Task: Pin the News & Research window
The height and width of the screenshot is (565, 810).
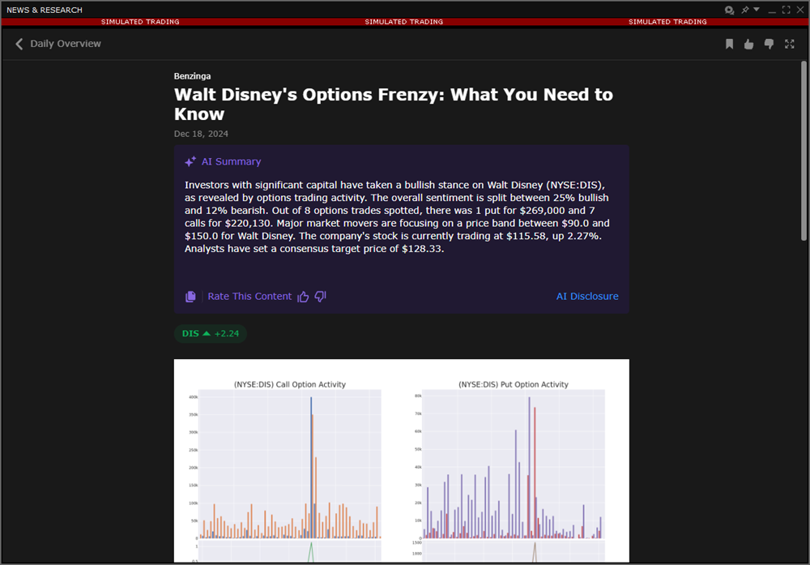Action: coord(745,10)
